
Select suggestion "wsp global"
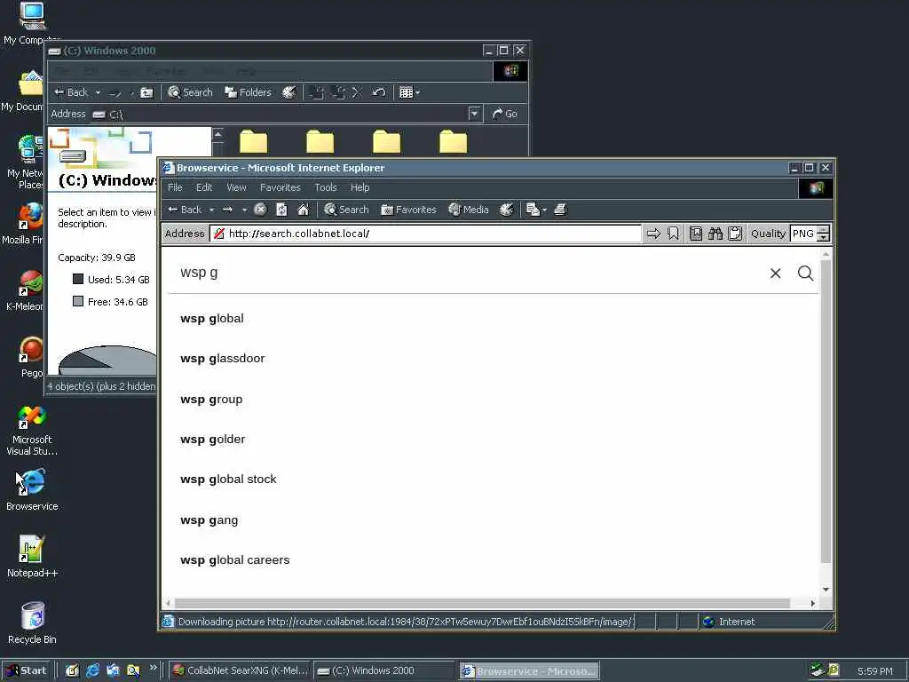211,319
